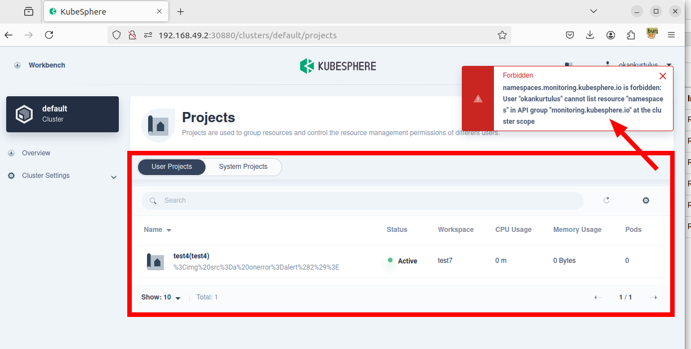691x349 pixels.
Task: Click the project Search field
Action: [x=360, y=201]
